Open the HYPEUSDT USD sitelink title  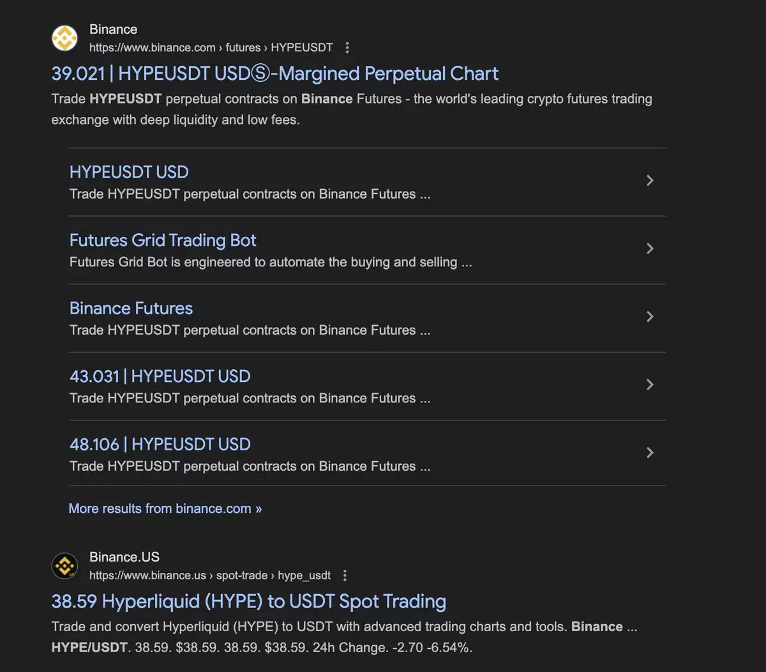(x=129, y=172)
